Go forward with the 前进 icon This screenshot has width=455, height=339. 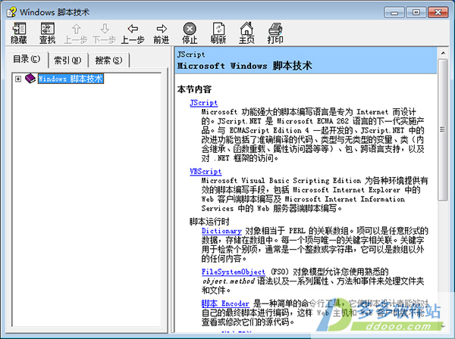162,33
